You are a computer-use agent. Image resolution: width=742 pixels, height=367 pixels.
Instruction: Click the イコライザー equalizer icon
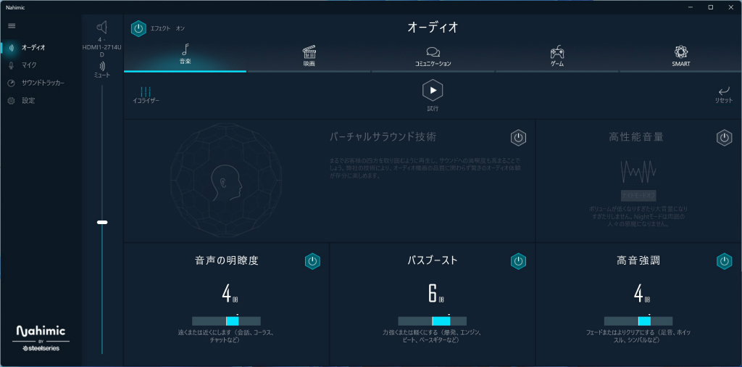[x=146, y=92]
